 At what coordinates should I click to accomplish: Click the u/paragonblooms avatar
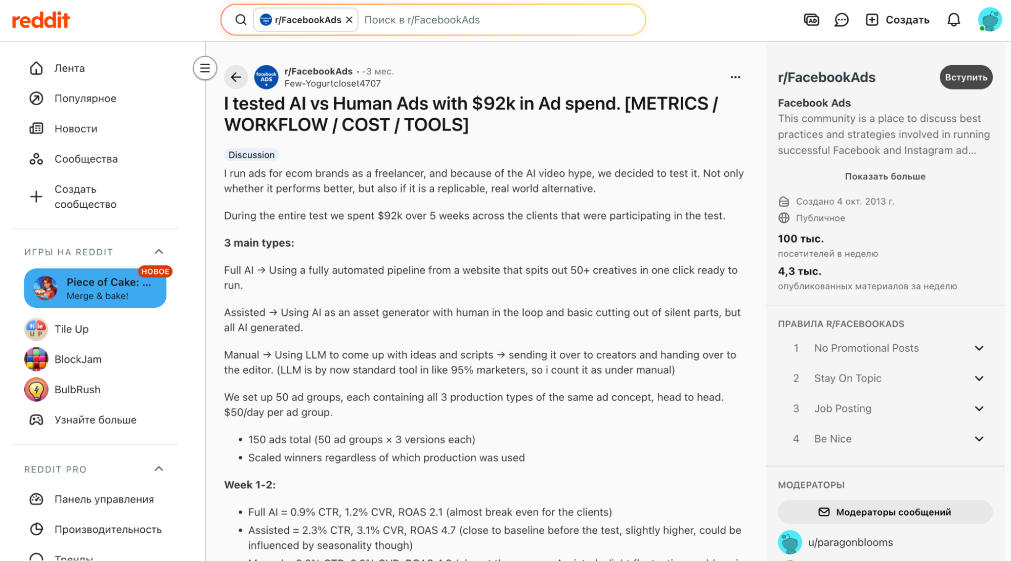click(x=790, y=542)
